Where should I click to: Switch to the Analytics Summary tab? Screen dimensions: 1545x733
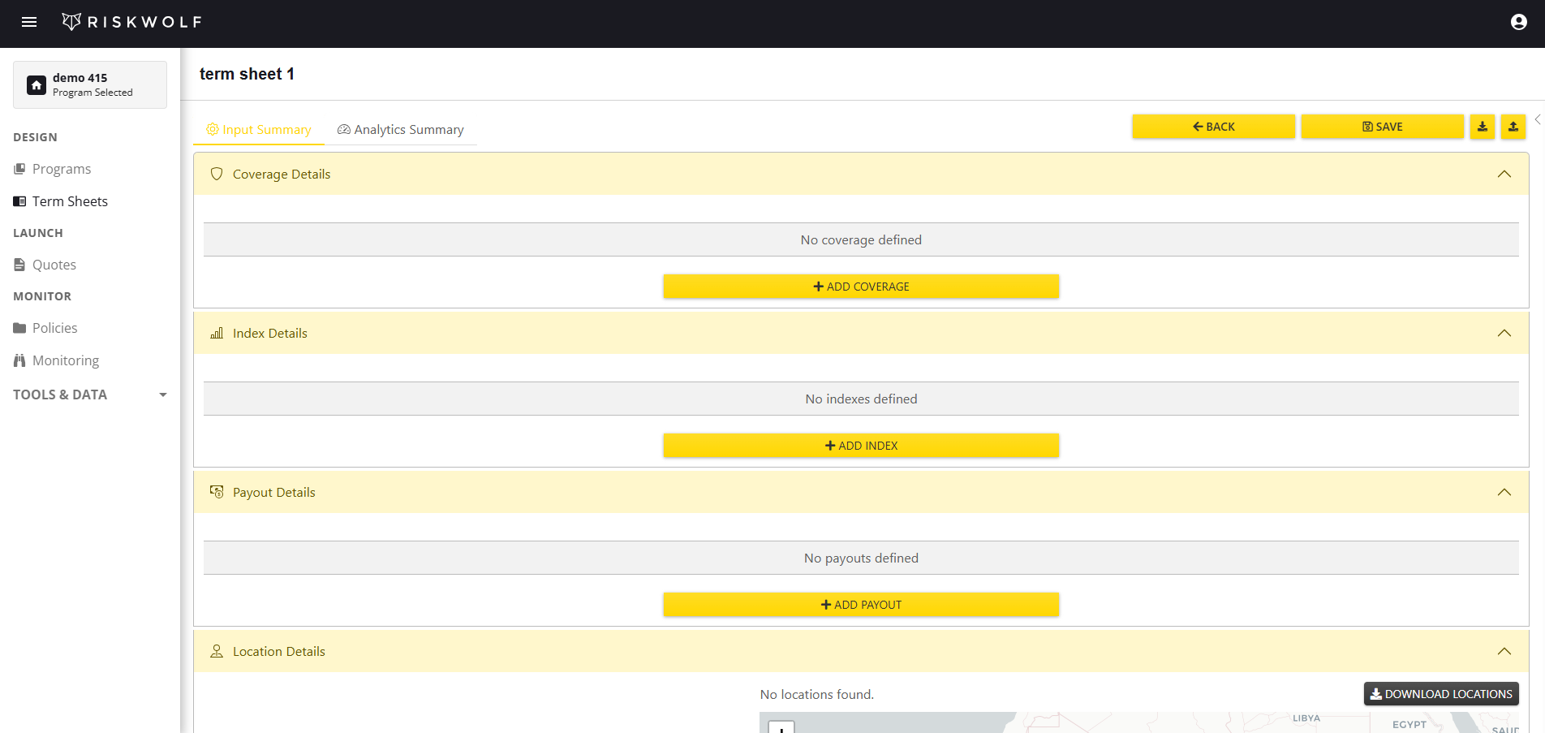point(400,129)
